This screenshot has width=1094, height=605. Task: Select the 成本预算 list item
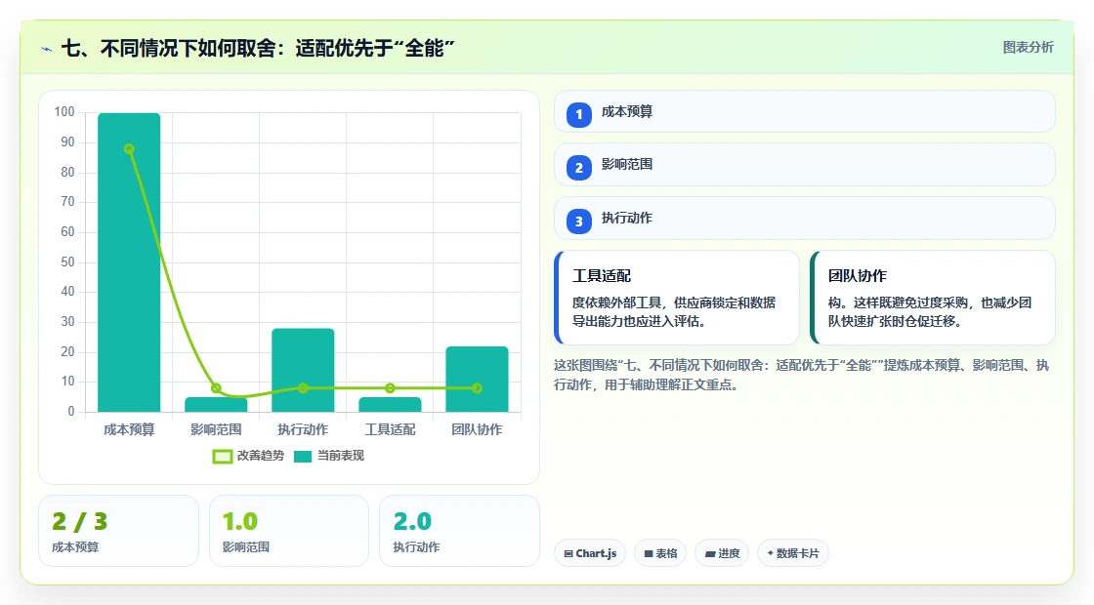coord(805,111)
